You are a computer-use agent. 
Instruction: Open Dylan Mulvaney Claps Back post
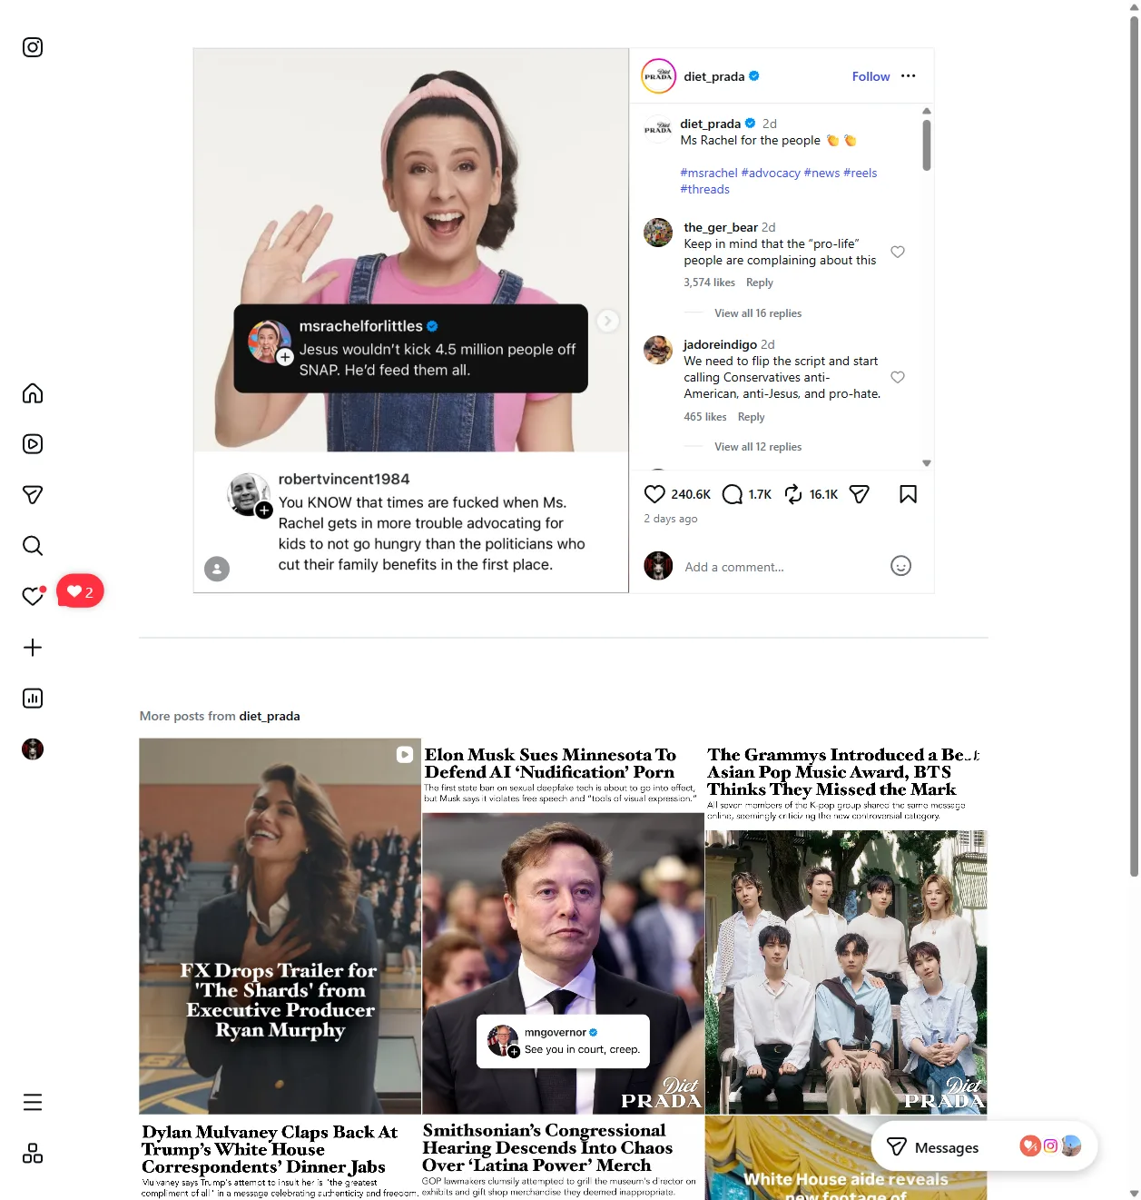(x=280, y=1157)
